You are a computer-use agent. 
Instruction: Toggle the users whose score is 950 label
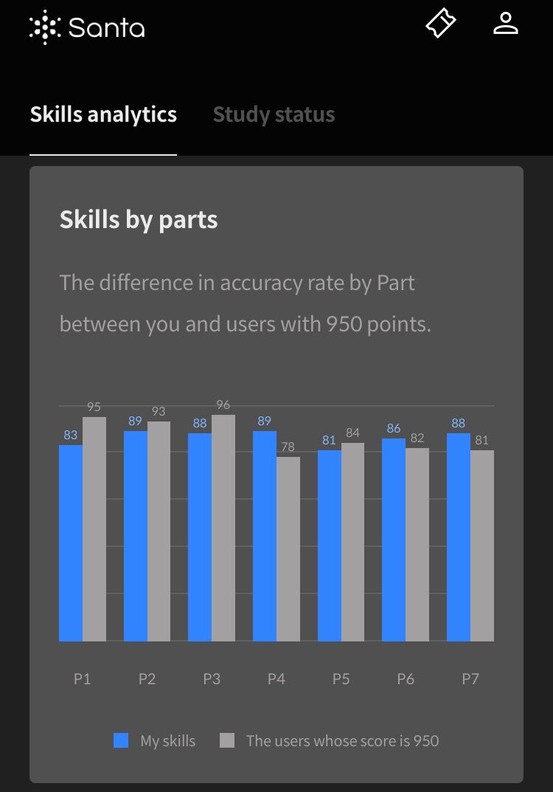pos(342,741)
